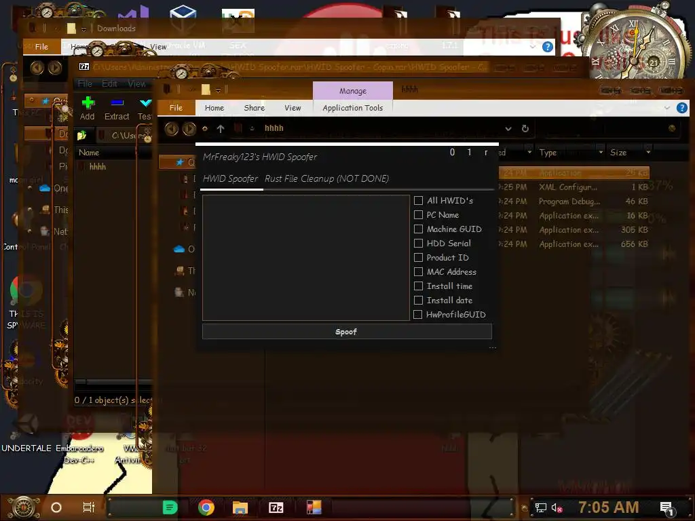Switch to the HWID Spoofer tab

(x=231, y=178)
